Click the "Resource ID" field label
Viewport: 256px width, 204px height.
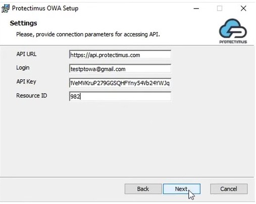[x=31, y=95]
